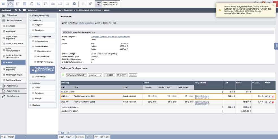Select Ausgaben category under Sachkonten
278x139 pixels.
point(42,25)
